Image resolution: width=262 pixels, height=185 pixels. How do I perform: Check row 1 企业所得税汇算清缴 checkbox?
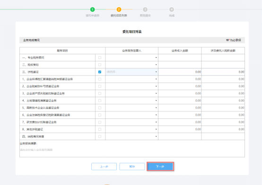[100, 79]
